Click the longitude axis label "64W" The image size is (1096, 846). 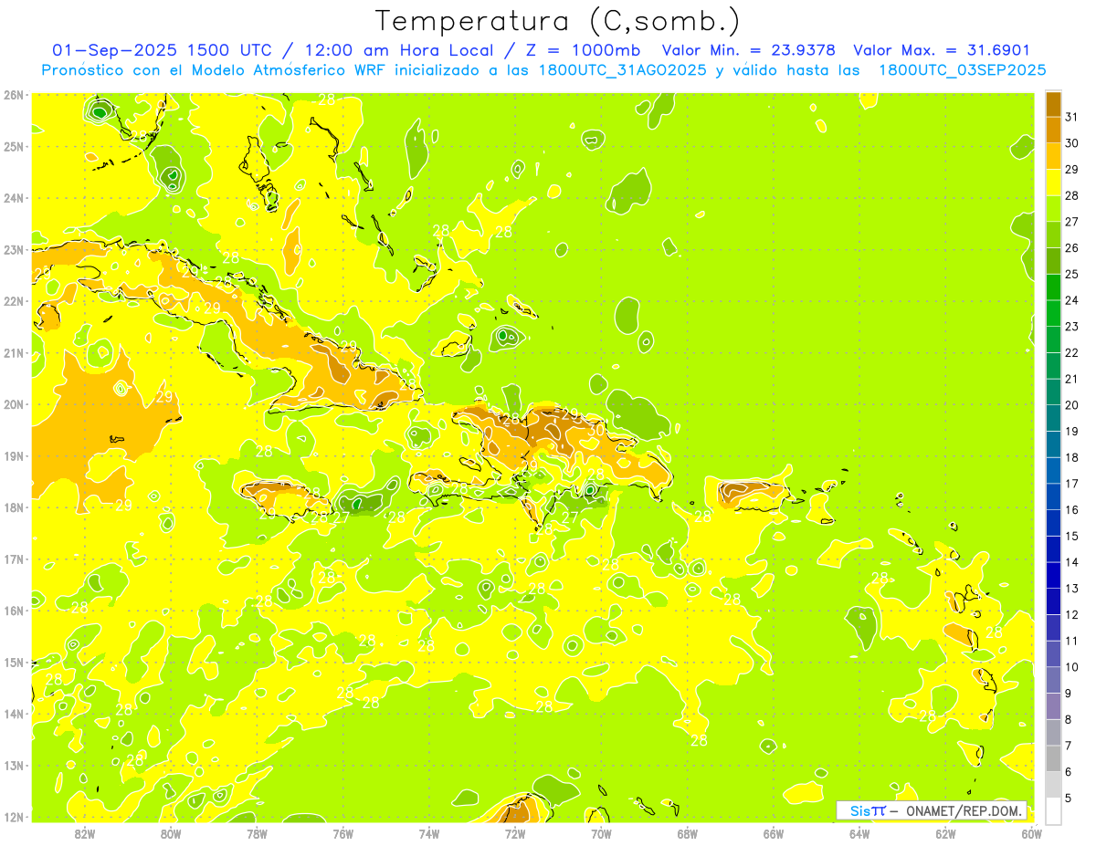859,833
